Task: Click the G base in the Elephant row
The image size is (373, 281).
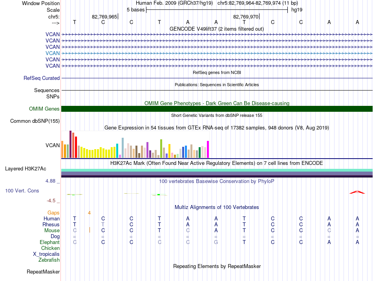Action: pos(216,242)
